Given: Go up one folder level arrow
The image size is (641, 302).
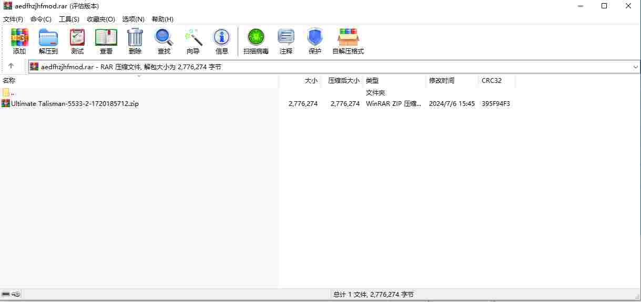Looking at the screenshot, I should [11, 67].
